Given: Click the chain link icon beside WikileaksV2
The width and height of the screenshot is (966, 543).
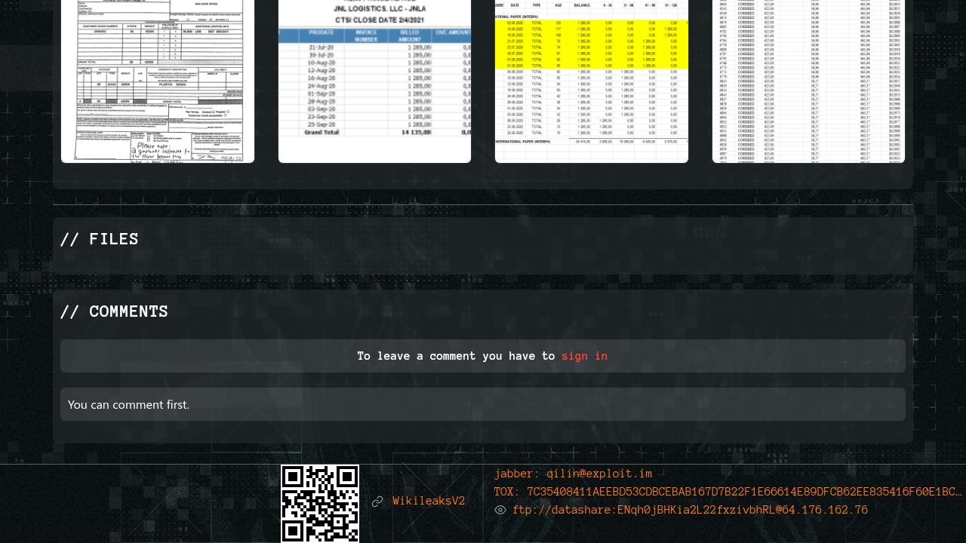Looking at the screenshot, I should click(377, 502).
